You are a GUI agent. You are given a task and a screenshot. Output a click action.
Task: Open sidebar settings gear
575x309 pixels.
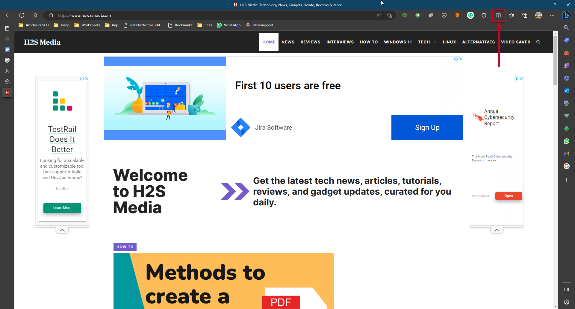[566, 302]
